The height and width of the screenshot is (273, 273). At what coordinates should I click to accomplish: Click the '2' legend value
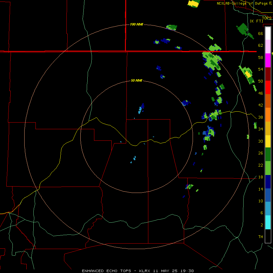tap(261, 225)
